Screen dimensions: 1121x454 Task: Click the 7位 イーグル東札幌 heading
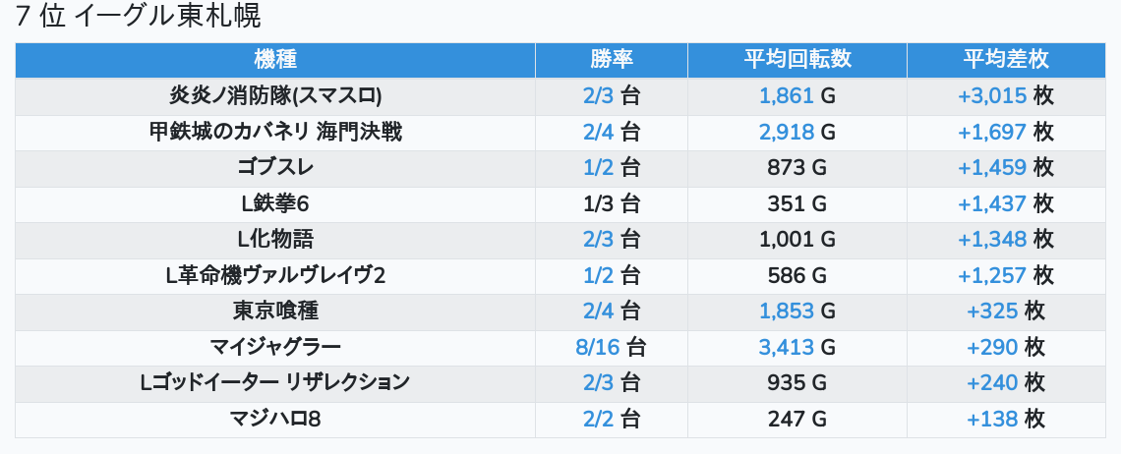pos(139,17)
